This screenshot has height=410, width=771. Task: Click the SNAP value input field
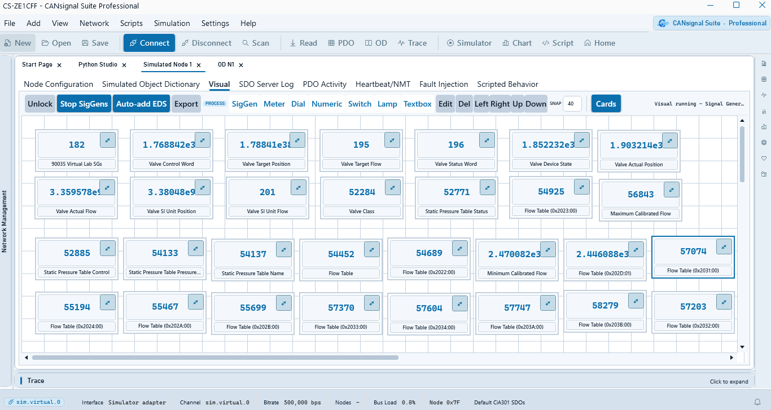pyautogui.click(x=572, y=104)
